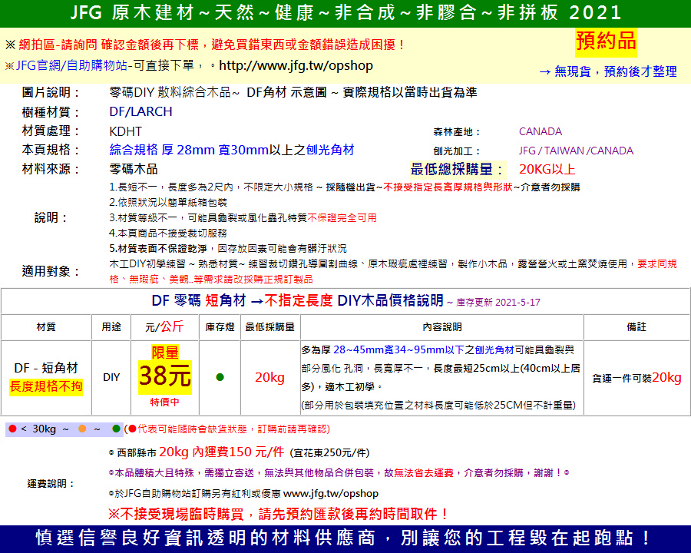Click the red dot before '代表可能隨時會缺貨狀態'
This screenshot has width=691, height=553.
click(x=132, y=429)
